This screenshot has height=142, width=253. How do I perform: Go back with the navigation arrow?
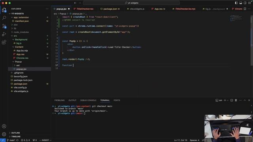tap(75, 3)
